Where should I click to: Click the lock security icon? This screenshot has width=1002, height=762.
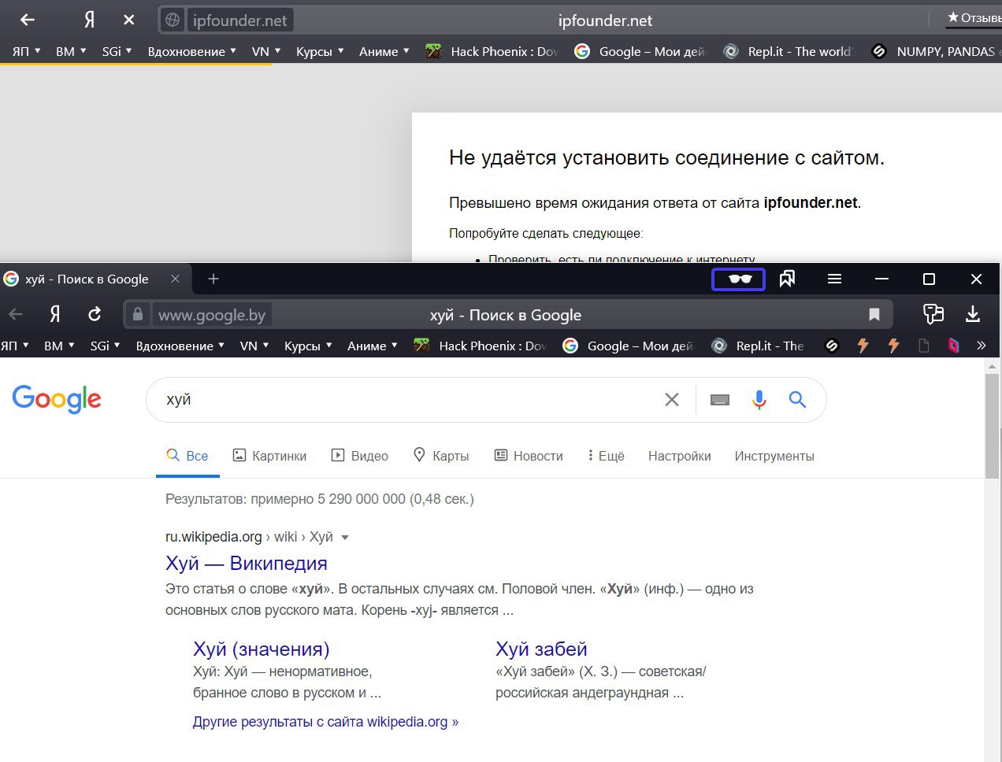(138, 315)
